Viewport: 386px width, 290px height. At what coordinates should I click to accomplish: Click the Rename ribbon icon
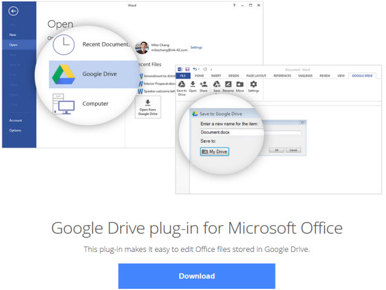(228, 85)
